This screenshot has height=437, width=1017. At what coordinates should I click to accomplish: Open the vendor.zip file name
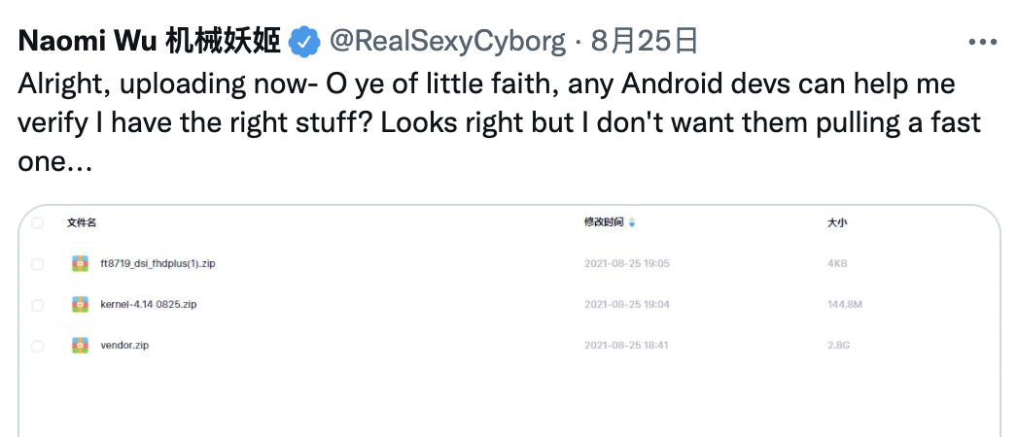[124, 345]
